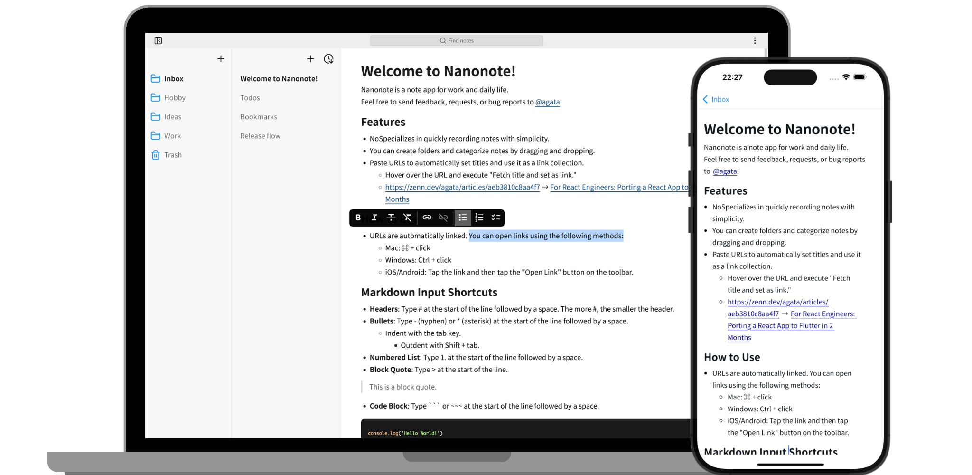Toggle bold formatting in the floating toolbar

[x=358, y=218]
